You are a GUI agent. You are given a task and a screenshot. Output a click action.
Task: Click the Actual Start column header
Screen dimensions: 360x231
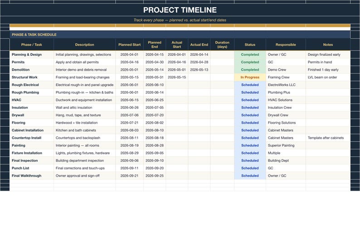coord(177,44)
